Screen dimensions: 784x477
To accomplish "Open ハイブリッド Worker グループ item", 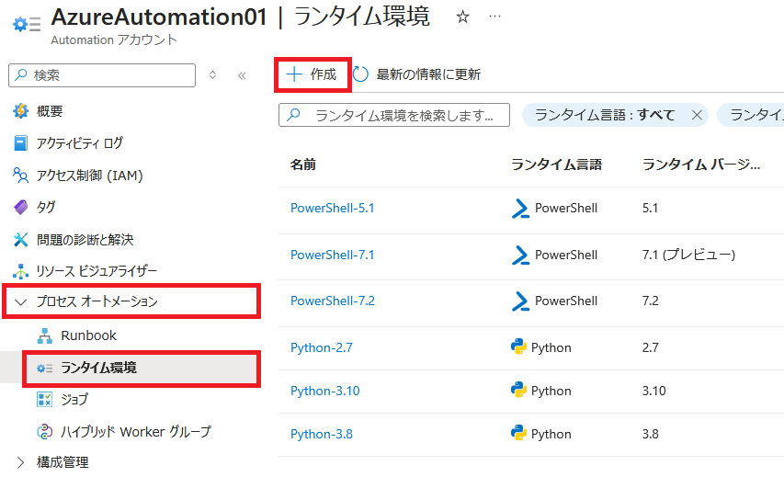I will [x=135, y=431].
